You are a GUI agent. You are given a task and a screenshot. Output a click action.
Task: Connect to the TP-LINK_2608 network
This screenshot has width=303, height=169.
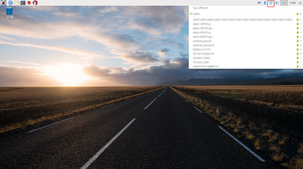pos(246,62)
